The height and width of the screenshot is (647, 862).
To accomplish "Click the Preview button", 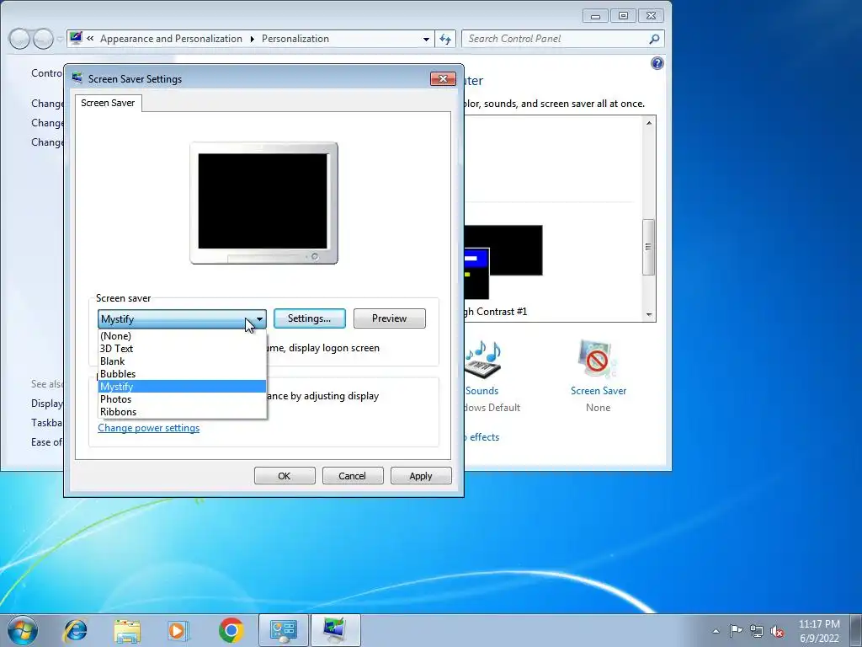I will 389,318.
